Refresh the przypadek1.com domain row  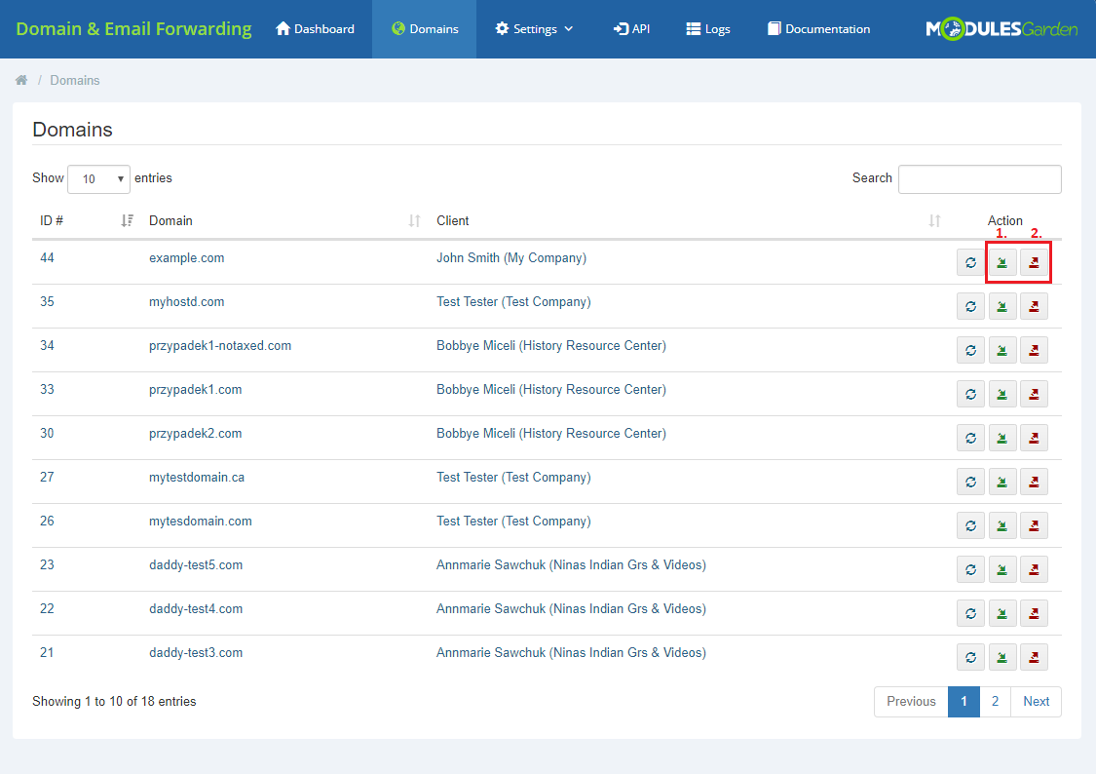tap(971, 395)
